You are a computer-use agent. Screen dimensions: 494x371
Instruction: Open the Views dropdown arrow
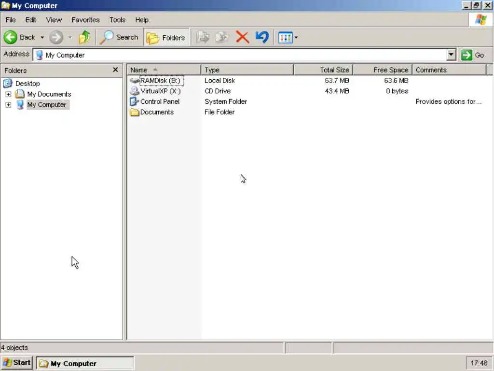point(296,38)
